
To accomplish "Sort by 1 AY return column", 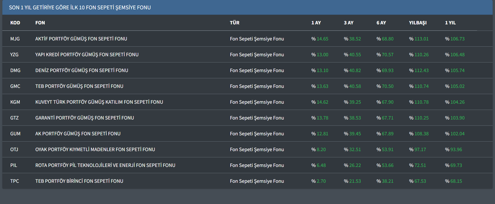I will point(316,23).
